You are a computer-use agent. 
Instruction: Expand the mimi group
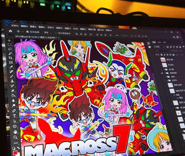[x=166, y=77]
